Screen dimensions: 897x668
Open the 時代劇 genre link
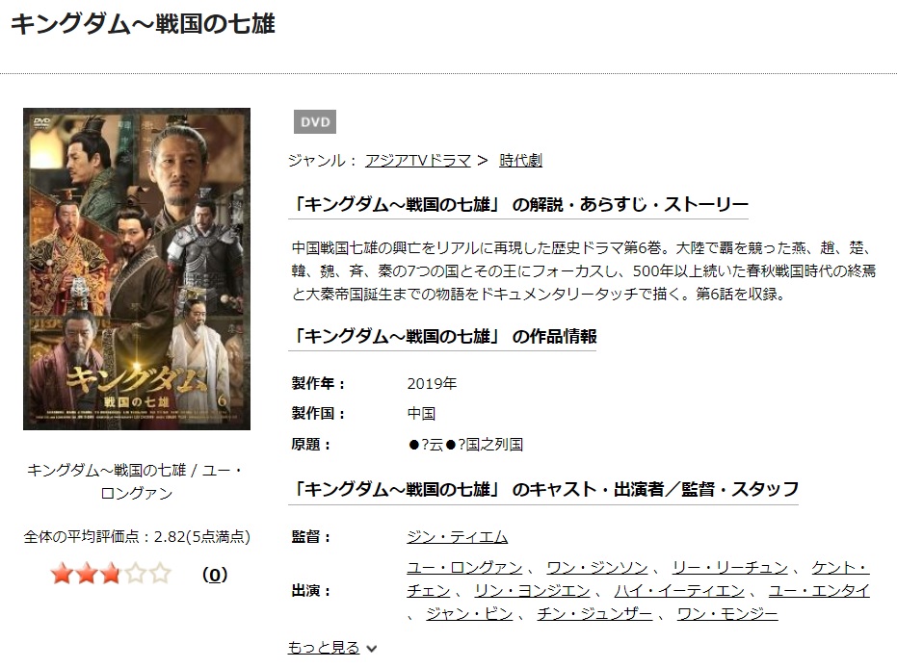coord(520,161)
